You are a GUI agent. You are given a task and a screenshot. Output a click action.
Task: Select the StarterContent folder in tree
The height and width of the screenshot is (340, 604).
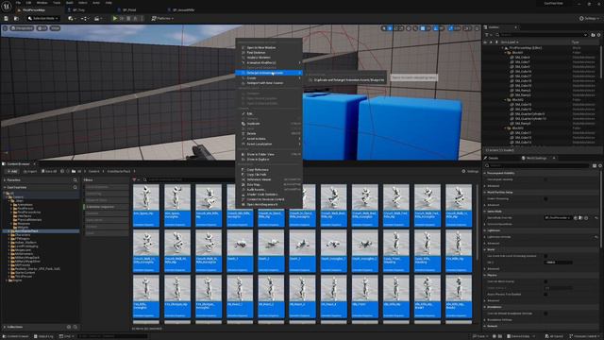click(x=25, y=273)
